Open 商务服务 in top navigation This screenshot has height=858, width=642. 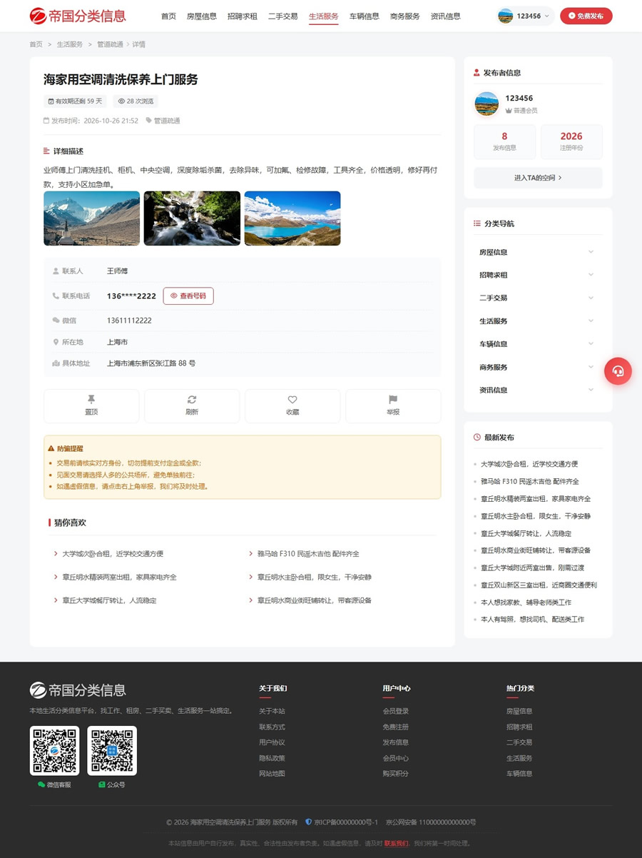tap(405, 16)
